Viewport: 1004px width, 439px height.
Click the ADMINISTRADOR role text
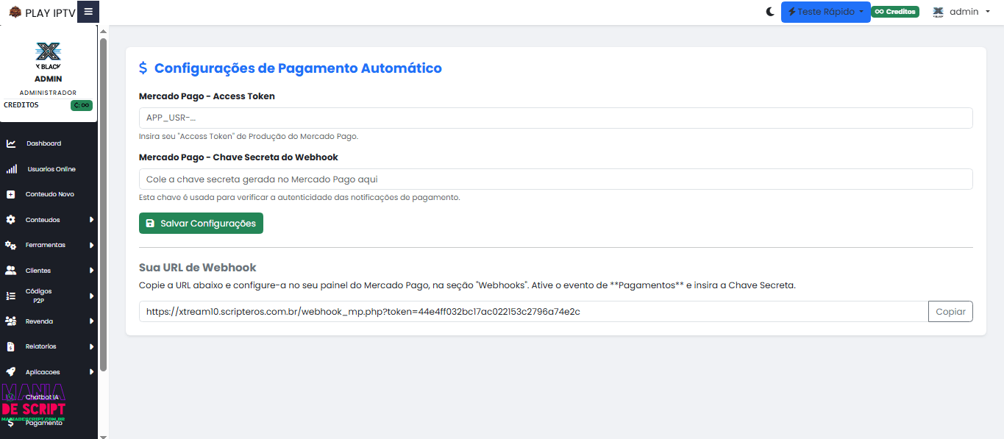coord(48,93)
